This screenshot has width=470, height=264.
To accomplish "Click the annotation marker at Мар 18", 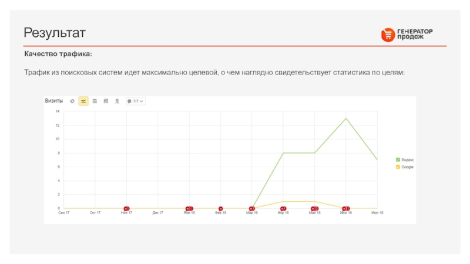I will click(252, 208).
